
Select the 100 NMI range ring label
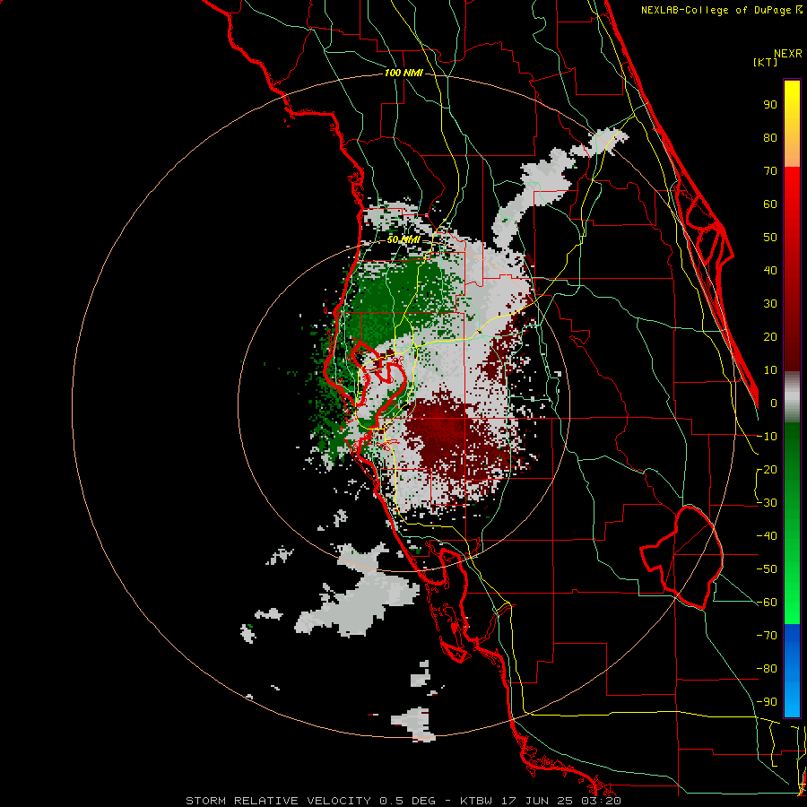403,74
